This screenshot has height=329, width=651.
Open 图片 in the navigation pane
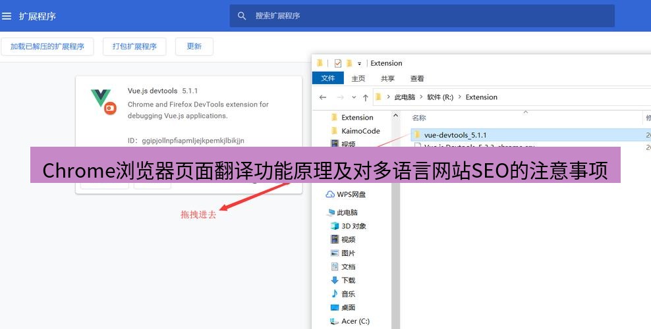(x=349, y=253)
